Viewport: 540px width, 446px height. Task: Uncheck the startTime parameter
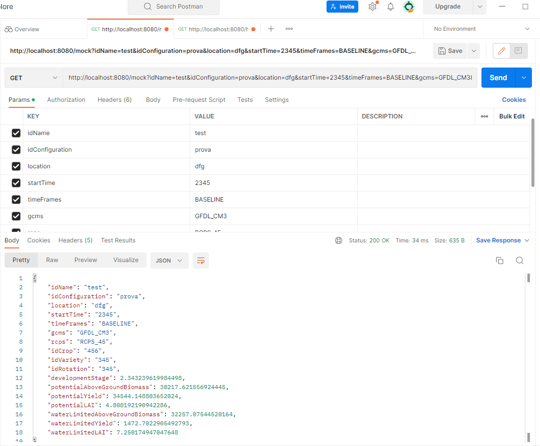coord(16,183)
